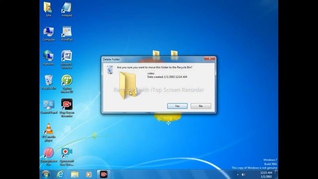This screenshot has width=318, height=179.
Task: Select the winword Shortcut icon
Action: [x=67, y=60]
